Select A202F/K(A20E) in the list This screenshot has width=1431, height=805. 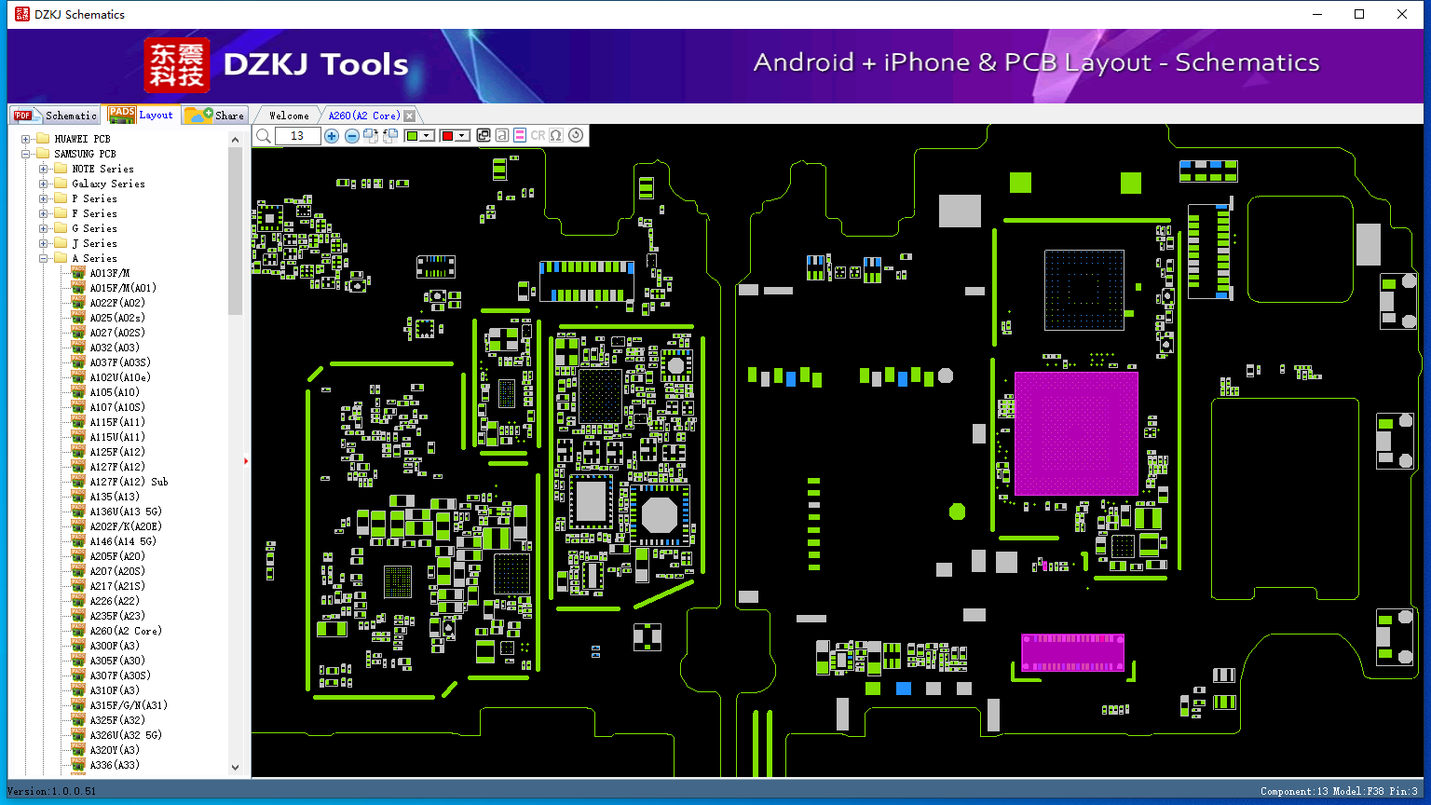point(126,526)
